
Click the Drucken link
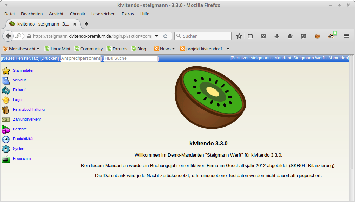49,58
